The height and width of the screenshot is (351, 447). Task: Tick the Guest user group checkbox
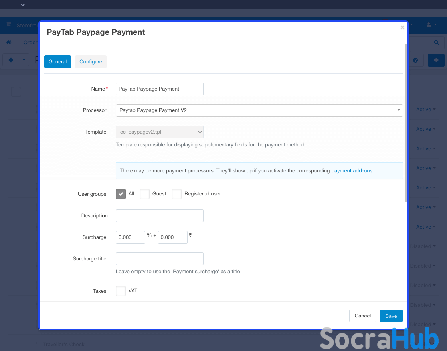[x=144, y=194]
